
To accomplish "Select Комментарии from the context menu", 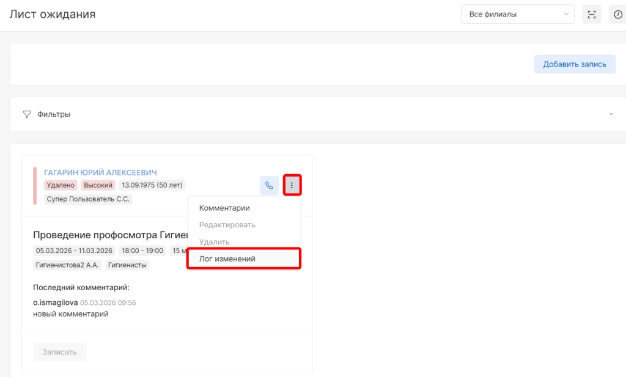I will (x=224, y=208).
